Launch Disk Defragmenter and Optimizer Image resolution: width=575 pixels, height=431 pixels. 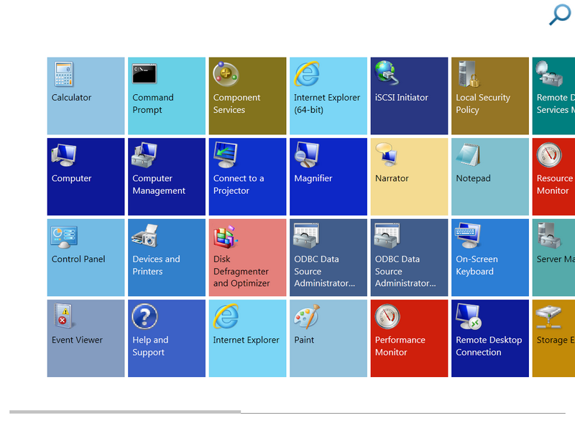[247, 258]
